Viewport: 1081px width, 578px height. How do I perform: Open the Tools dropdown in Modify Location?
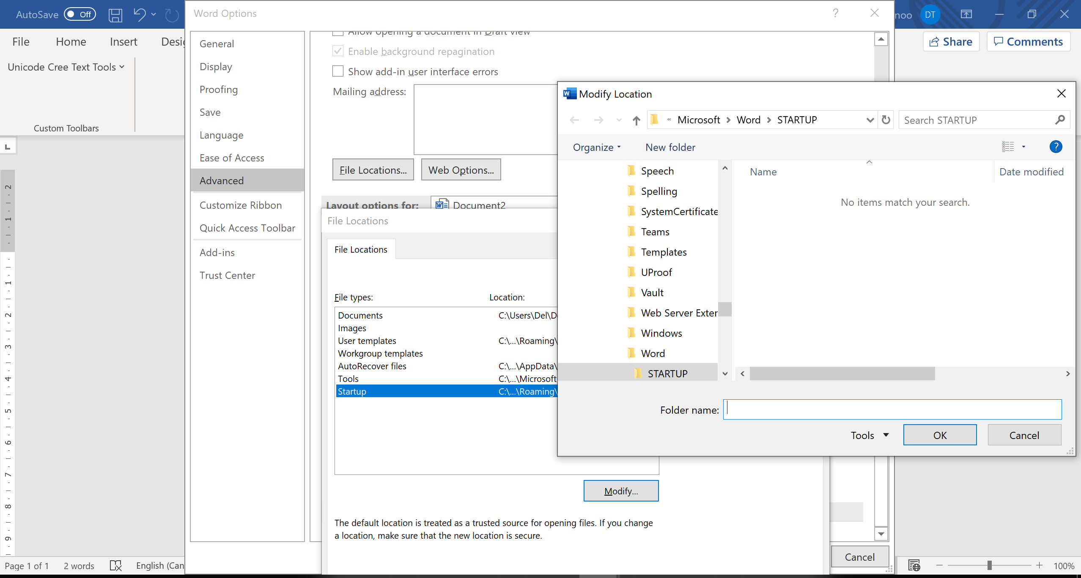(870, 435)
